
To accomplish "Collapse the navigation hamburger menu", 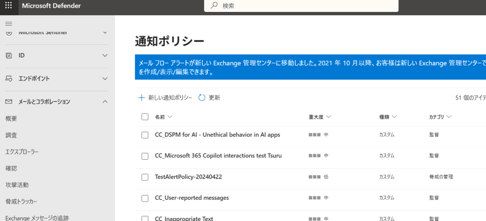I will click(x=9, y=24).
